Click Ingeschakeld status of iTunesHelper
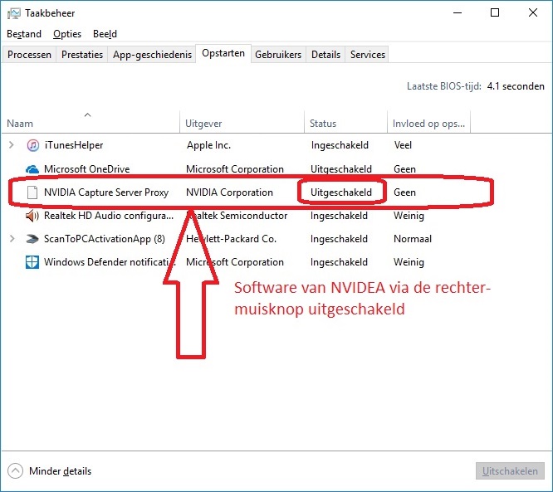The image size is (553, 492). [340, 145]
